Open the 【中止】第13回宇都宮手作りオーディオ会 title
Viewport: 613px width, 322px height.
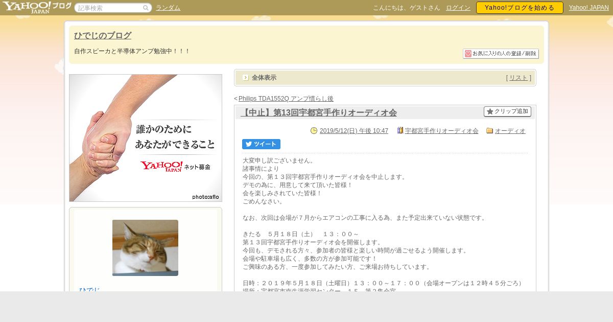[x=319, y=112]
